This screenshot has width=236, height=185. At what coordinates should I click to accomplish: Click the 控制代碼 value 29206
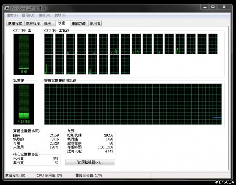pyautogui.click(x=108, y=135)
